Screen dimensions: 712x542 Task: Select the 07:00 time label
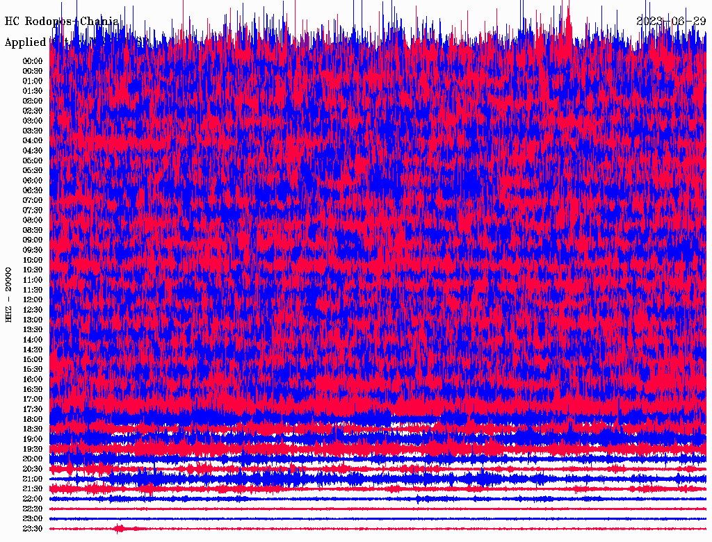33,200
